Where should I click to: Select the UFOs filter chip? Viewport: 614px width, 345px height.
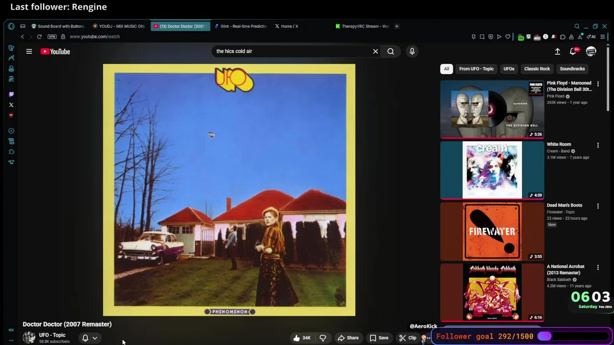[509, 69]
